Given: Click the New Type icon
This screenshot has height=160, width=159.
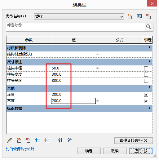Looking at the screenshot, I should pos(130,16).
